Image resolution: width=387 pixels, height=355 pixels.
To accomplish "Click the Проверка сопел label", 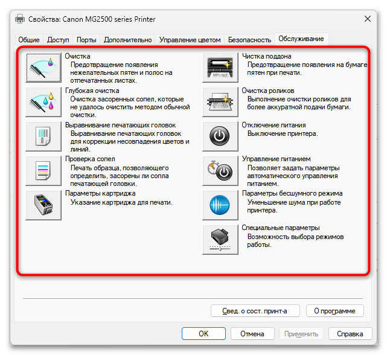I will click(x=90, y=159).
